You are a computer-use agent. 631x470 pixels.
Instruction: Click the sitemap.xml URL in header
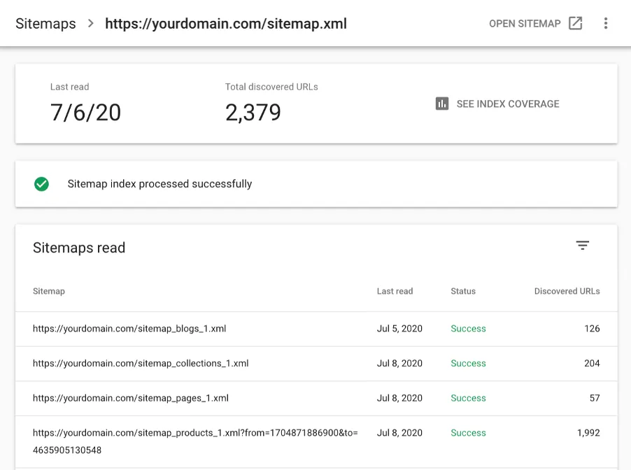pyautogui.click(x=226, y=24)
